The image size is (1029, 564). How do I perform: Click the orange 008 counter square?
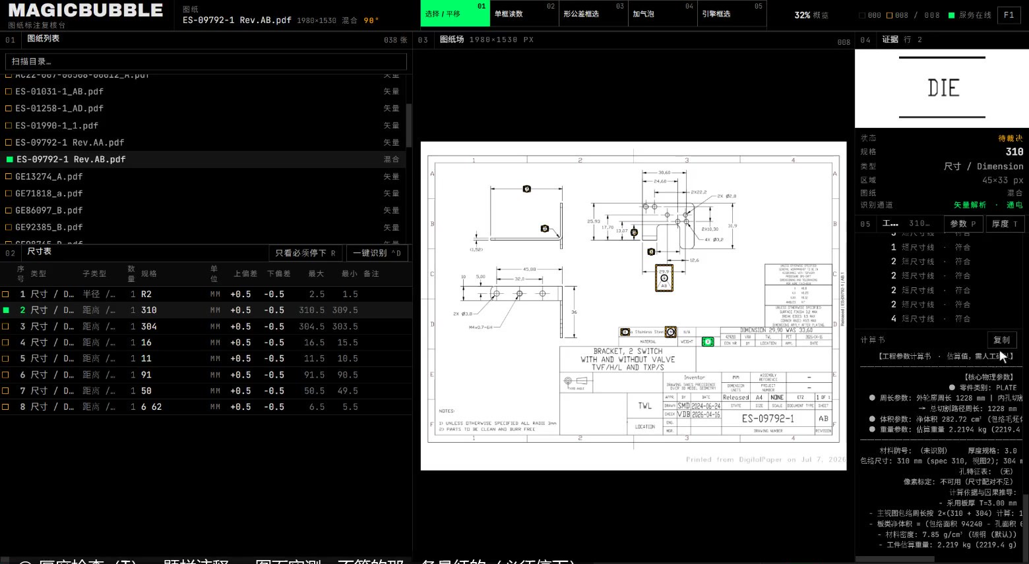point(889,15)
